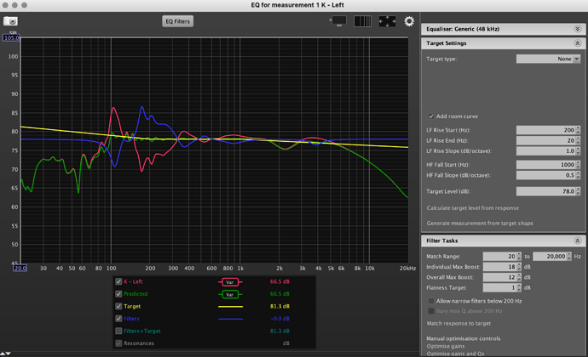Click Optimise gains

click(x=446, y=346)
